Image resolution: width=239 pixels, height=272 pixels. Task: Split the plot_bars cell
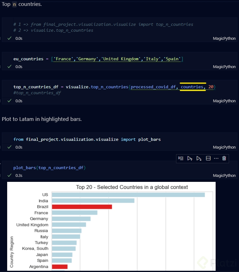(208, 158)
